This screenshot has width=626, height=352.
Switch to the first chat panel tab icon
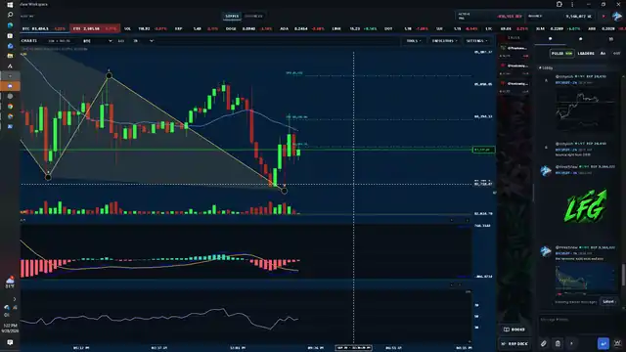point(550,39)
